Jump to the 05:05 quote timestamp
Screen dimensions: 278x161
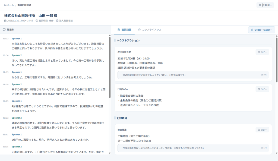coord(264,75)
